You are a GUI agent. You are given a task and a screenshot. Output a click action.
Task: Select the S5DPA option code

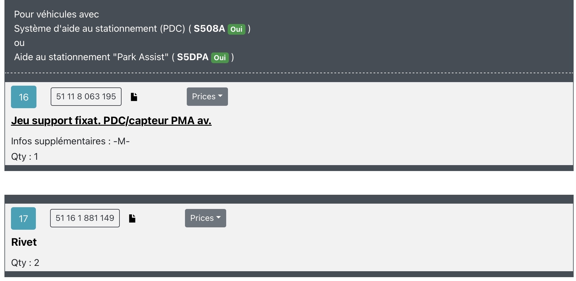tap(193, 57)
